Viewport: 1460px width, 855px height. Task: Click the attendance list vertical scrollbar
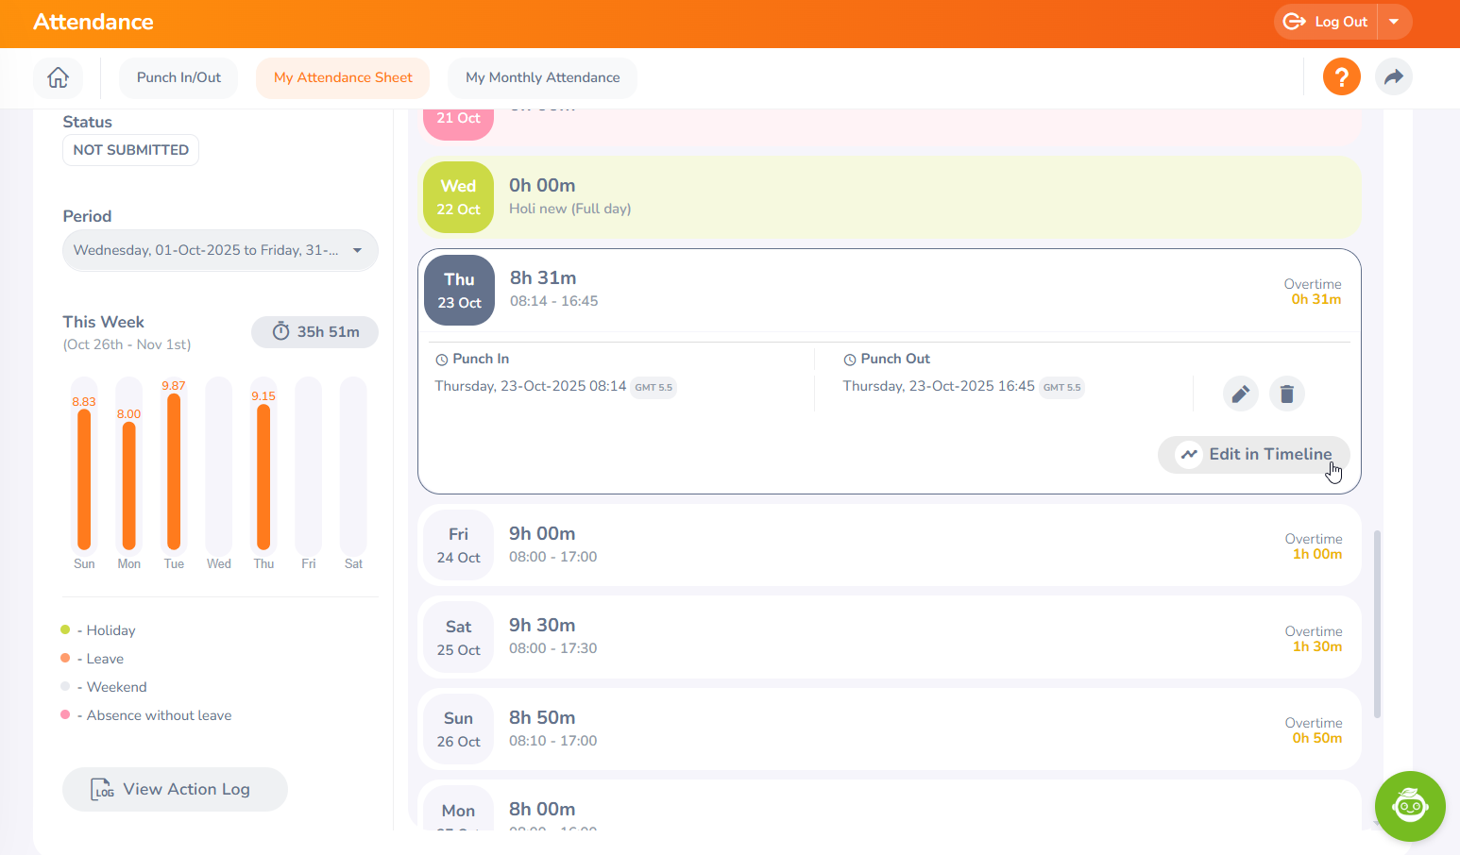coord(1377,623)
